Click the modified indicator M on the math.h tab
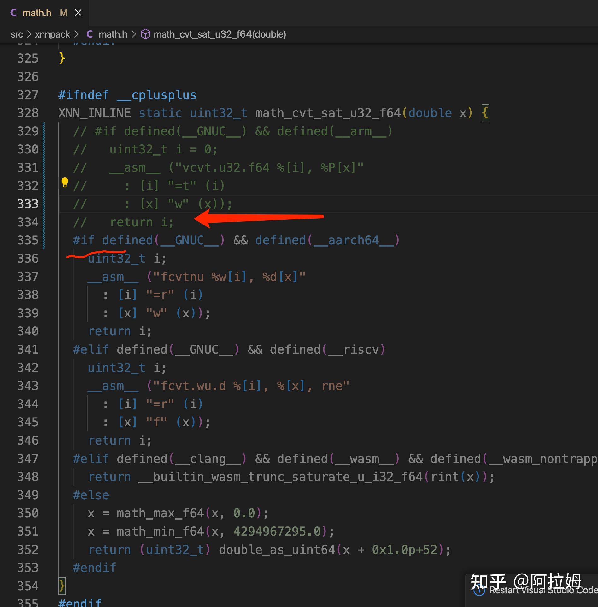Image resolution: width=598 pixels, height=607 pixels. (63, 13)
